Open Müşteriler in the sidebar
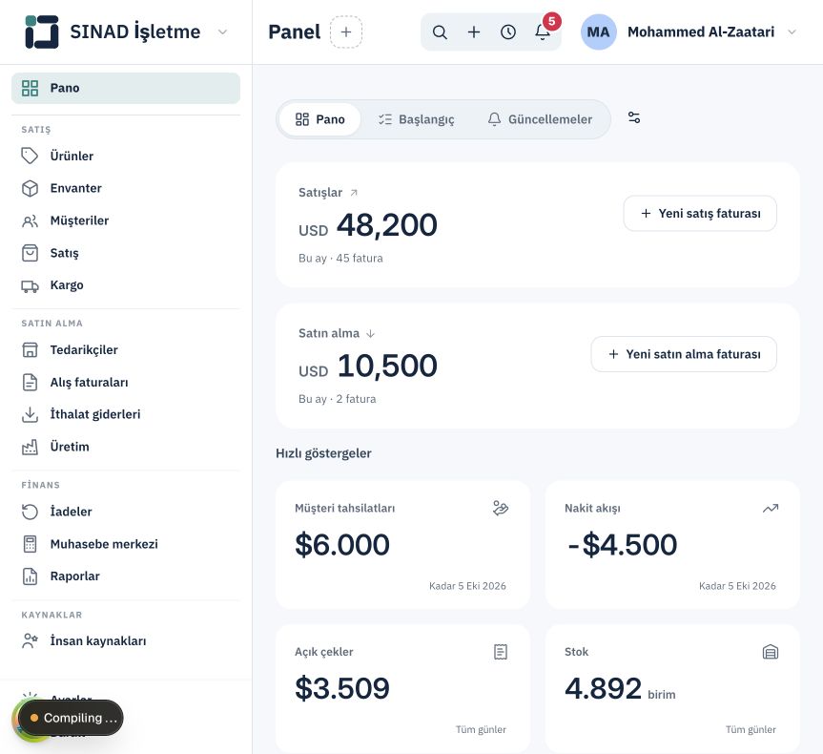 tap(126, 220)
